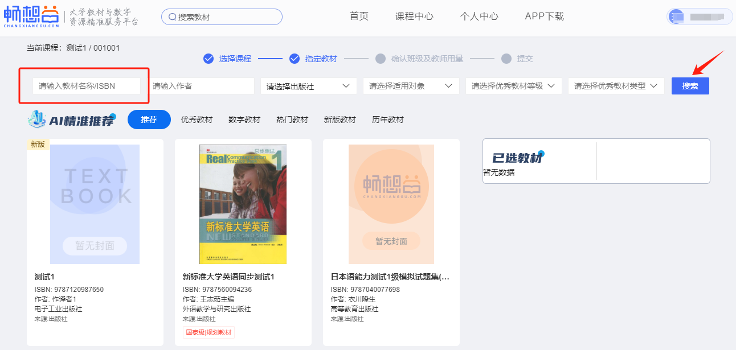
Task: Open 个人中心 navigation item
Action: pos(479,17)
